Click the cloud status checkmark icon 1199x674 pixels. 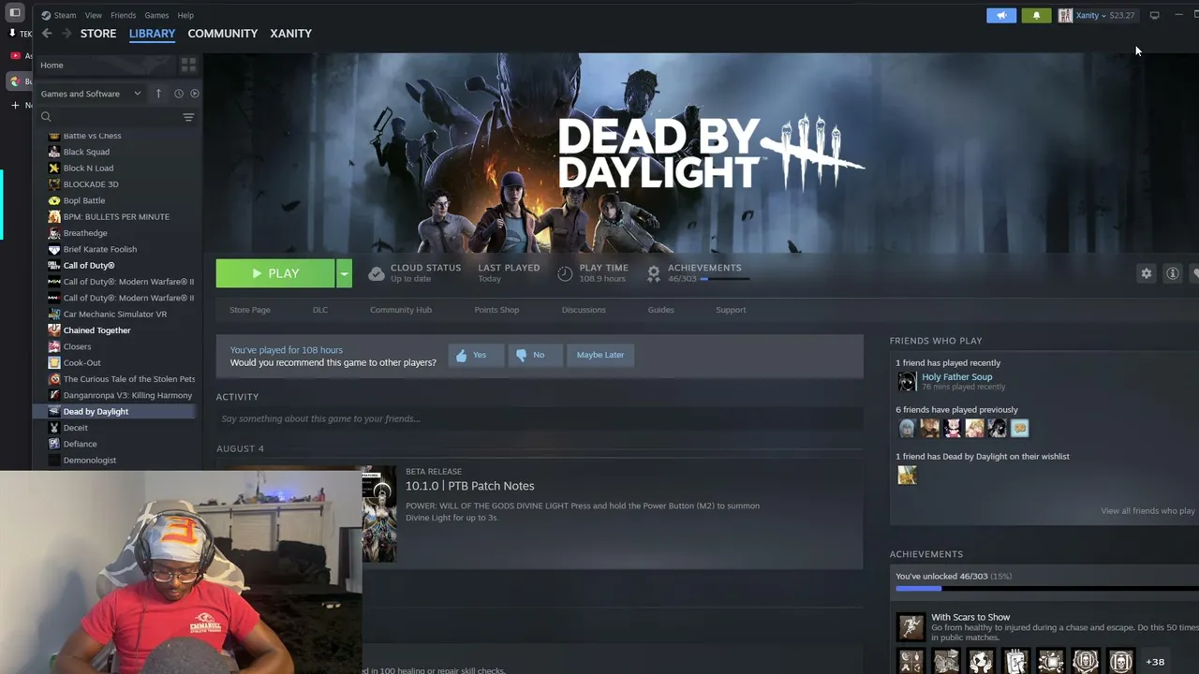(376, 273)
